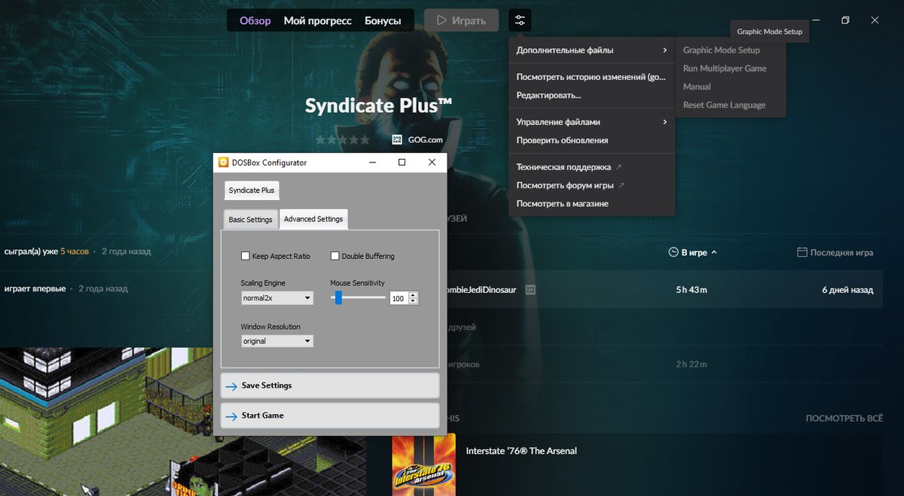Viewport: 904px width, 496px height.
Task: Enable the Double Buffering checkbox
Action: tap(335, 256)
